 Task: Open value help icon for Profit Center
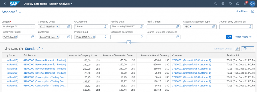coord(177,27)
